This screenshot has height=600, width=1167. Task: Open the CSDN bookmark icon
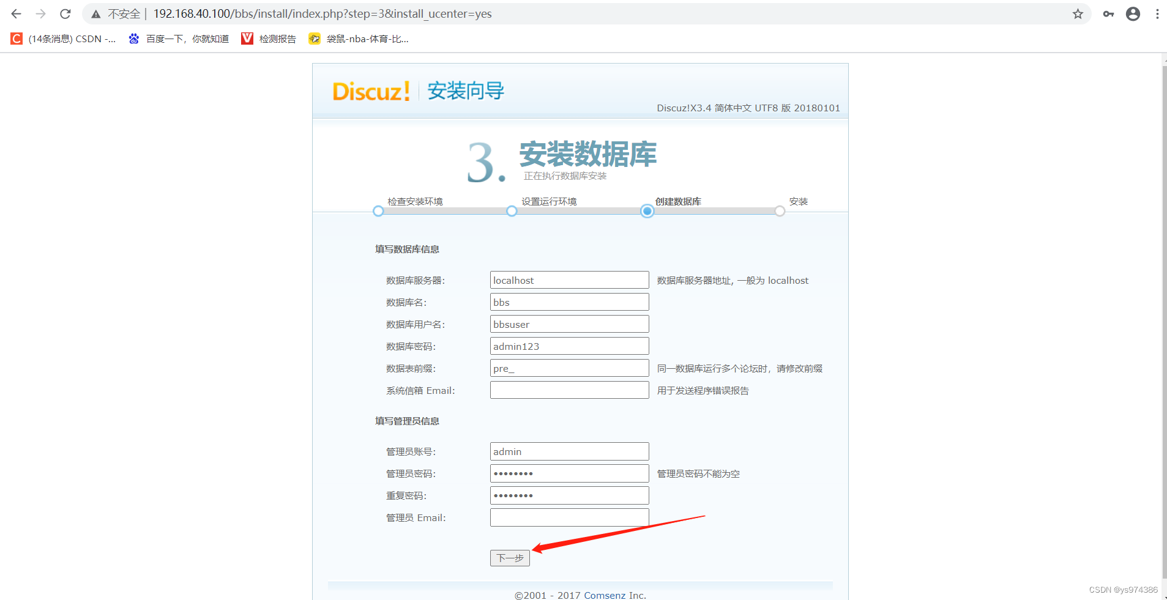coord(17,39)
